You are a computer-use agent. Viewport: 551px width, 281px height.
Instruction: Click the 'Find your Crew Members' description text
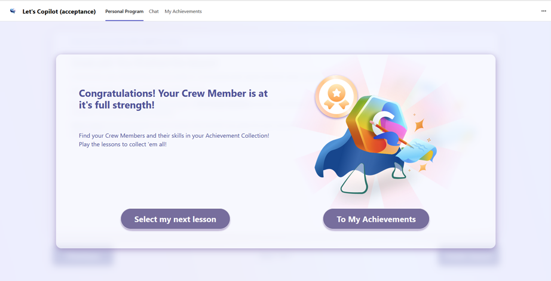tap(174, 140)
